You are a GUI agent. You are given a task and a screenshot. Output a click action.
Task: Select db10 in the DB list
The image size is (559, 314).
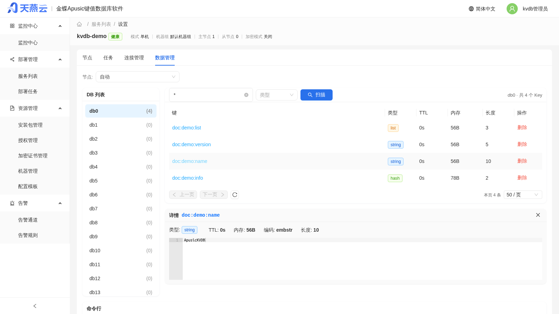coord(121,251)
